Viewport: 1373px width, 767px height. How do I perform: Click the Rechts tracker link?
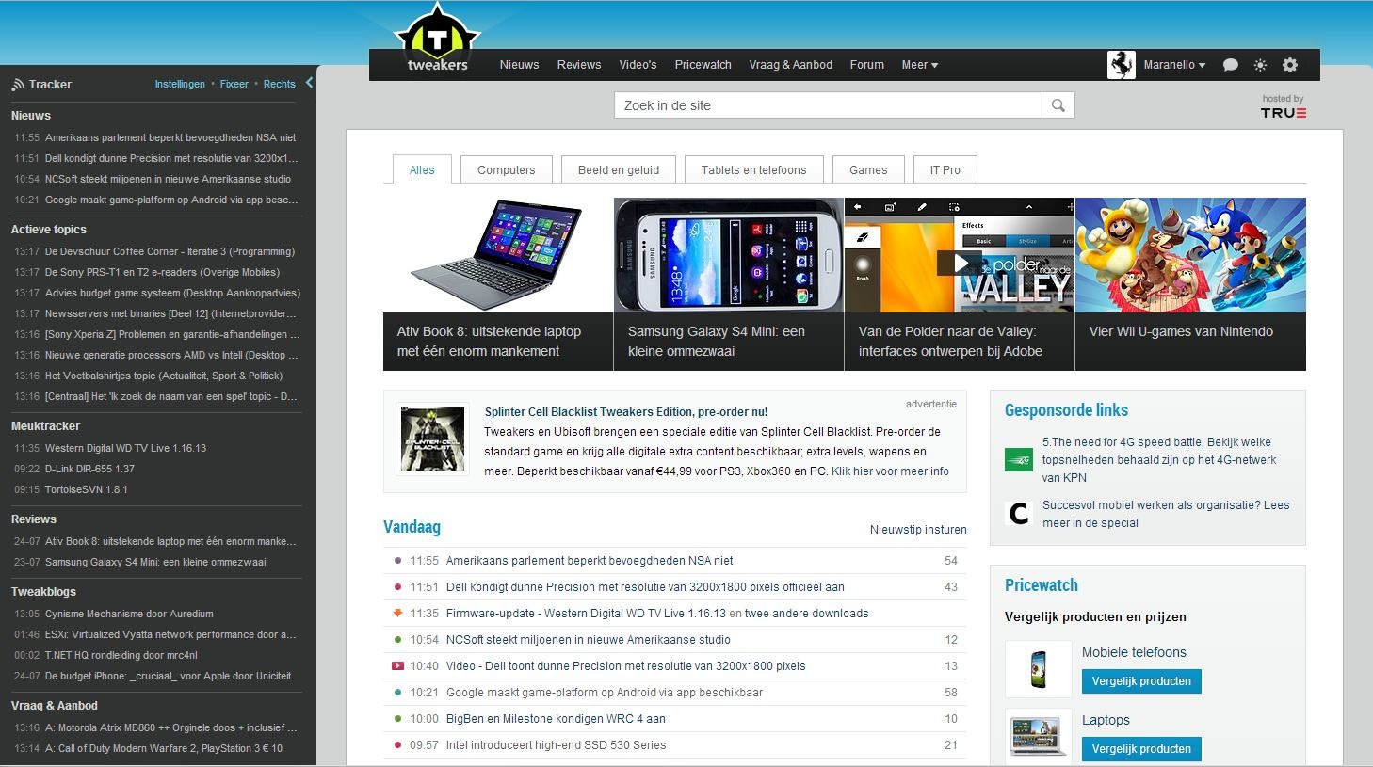pos(280,84)
